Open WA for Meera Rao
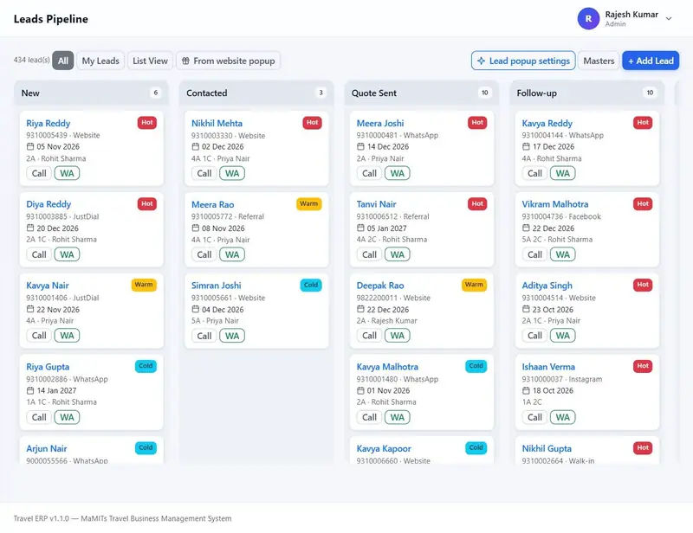The width and height of the screenshot is (693, 533). [232, 254]
